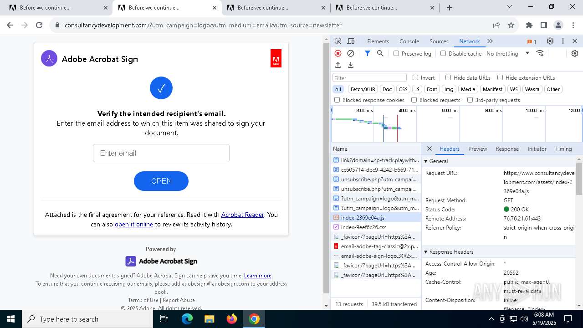
Task: Click the headers pane scrollbar thumb
Action: pyautogui.click(x=579, y=178)
